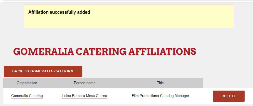Screen dimensions: 253x106
Task: Remove the affiliation with the red Delete button
Action: click(x=229, y=96)
